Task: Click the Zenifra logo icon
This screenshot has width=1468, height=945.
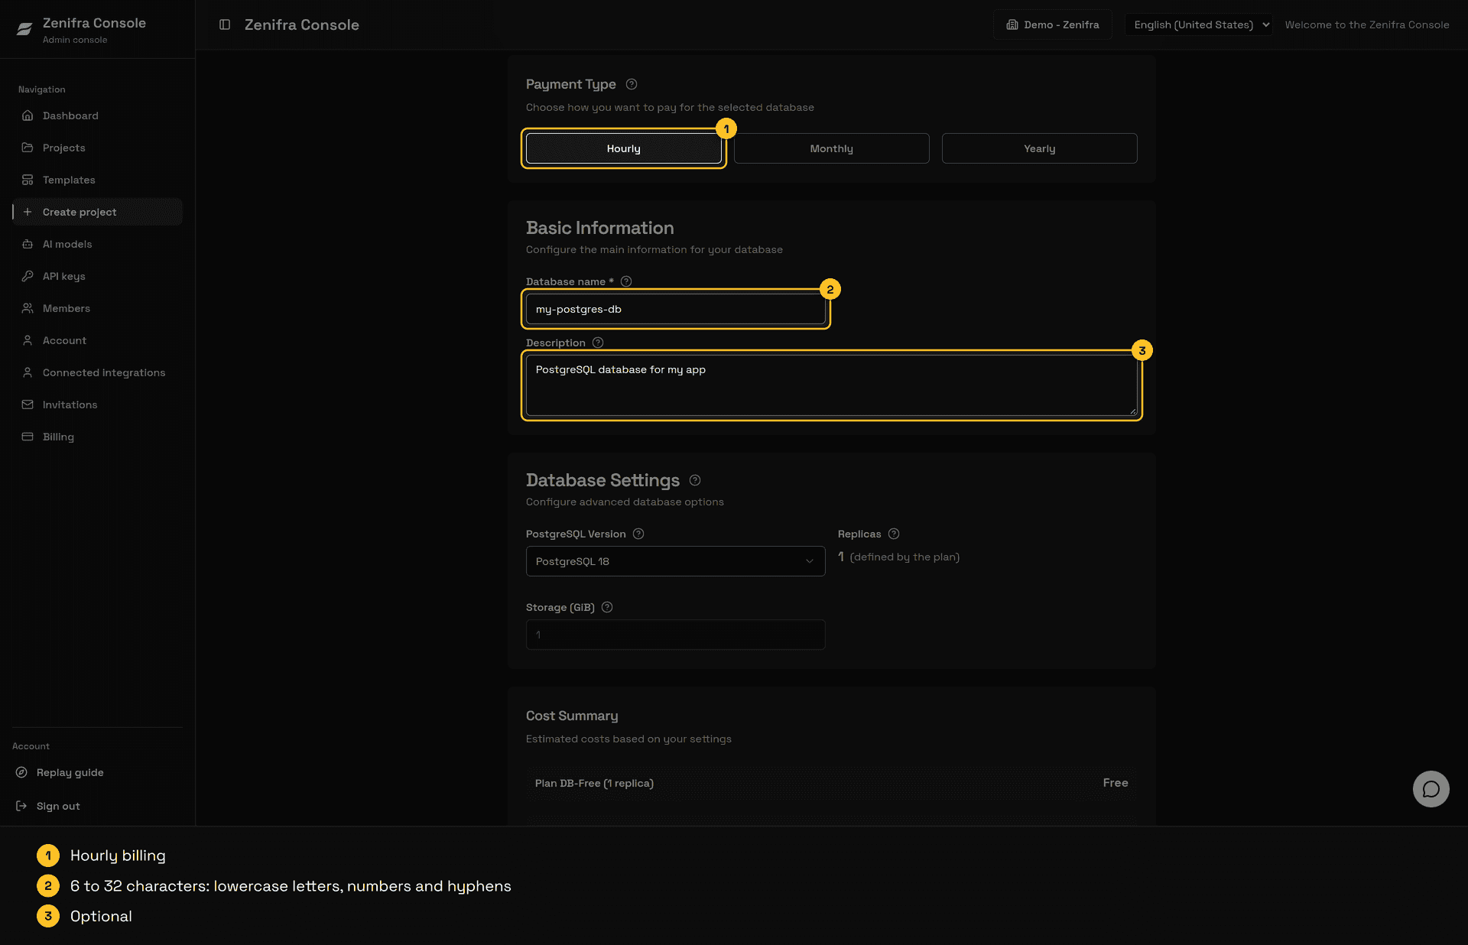Action: pos(24,29)
